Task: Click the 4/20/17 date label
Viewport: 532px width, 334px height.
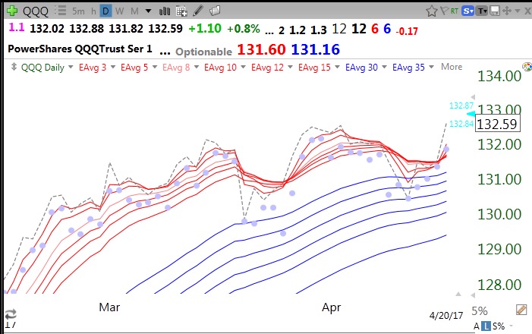Action: point(446,316)
